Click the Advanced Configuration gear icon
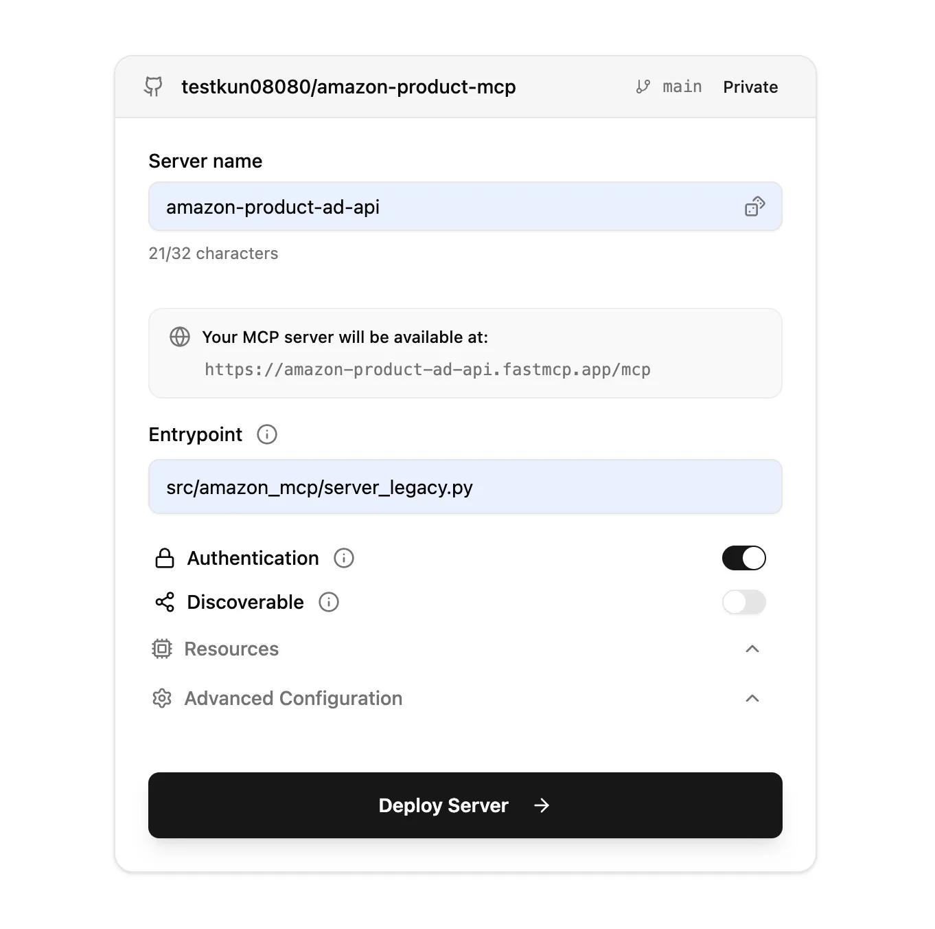Viewport: 935px width, 929px height. (162, 698)
